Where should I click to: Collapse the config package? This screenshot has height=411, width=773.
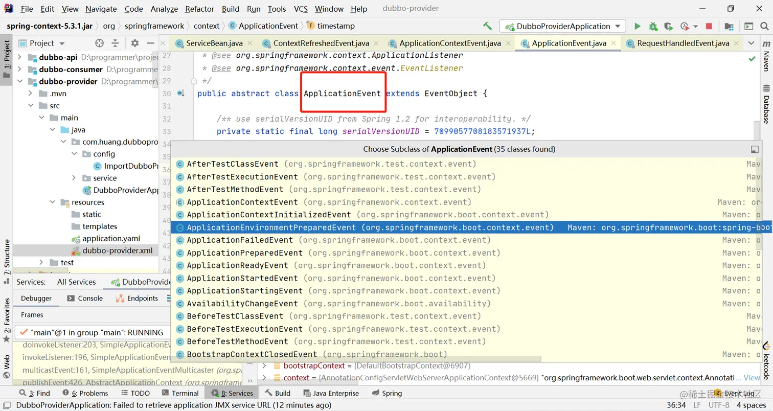(75, 154)
